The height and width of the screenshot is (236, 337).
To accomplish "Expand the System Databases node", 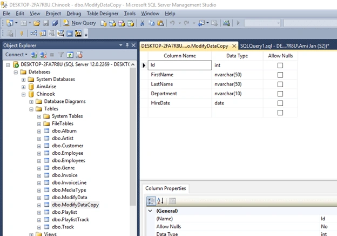I will 23,80.
